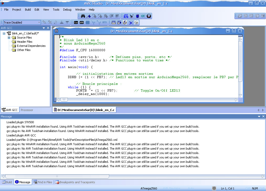Expand the Source Files folder
The image size is (266, 191).
(9, 38)
